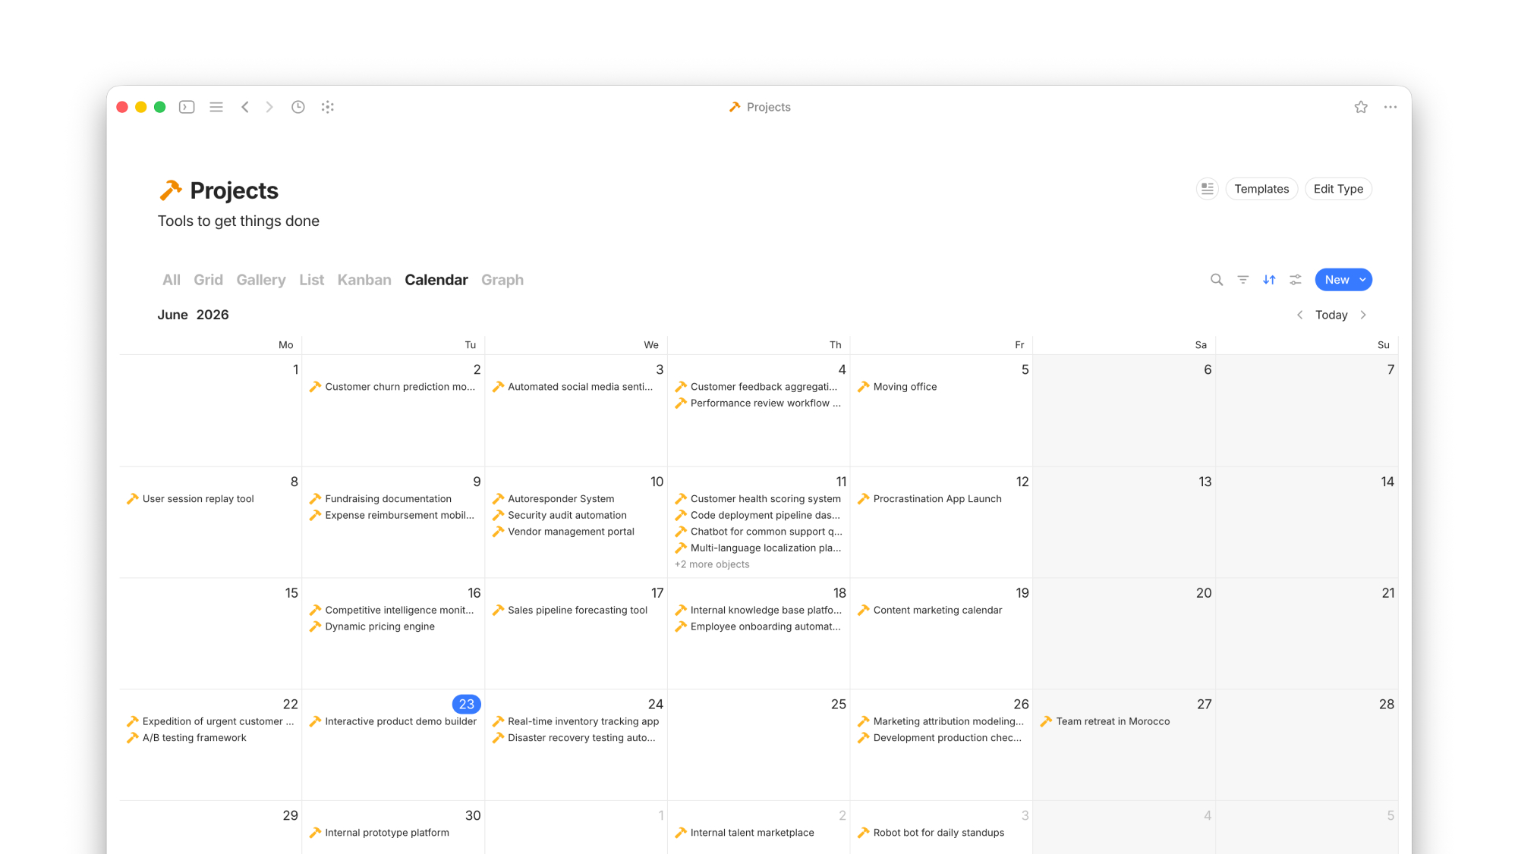Open the history clock icon
The image size is (1518, 854).
click(298, 107)
